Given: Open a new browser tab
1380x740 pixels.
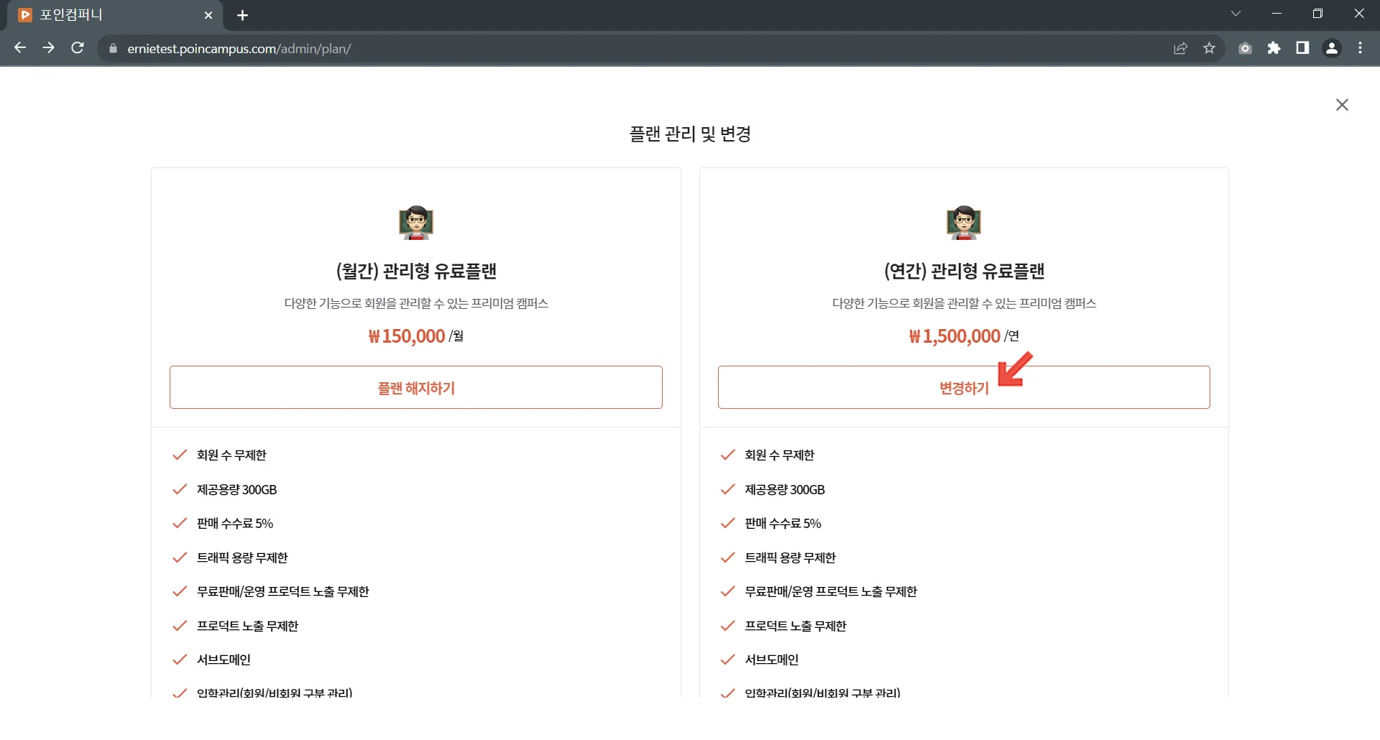Looking at the screenshot, I should click(243, 15).
